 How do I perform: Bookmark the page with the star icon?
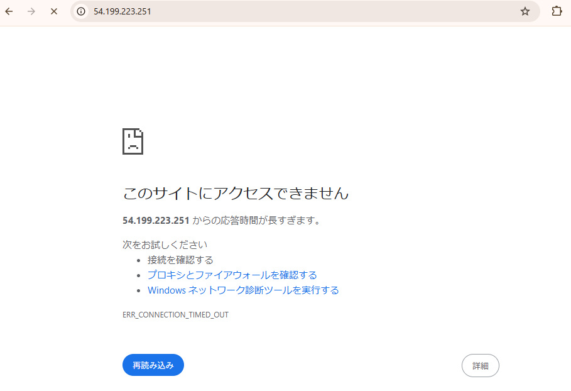pos(525,11)
